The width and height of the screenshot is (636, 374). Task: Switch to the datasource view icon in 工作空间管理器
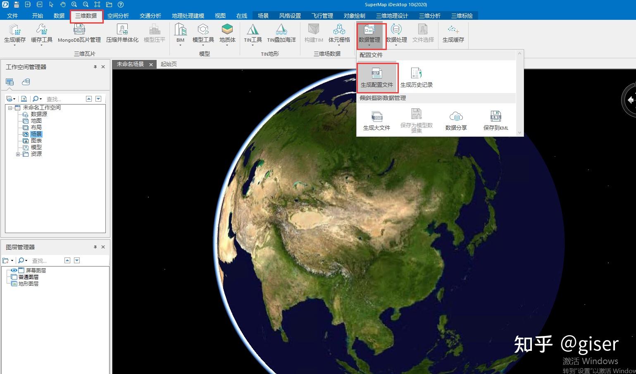pyautogui.click(x=26, y=82)
